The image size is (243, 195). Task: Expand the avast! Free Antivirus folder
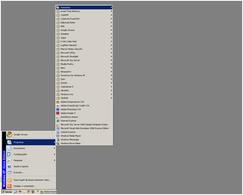(84, 11)
